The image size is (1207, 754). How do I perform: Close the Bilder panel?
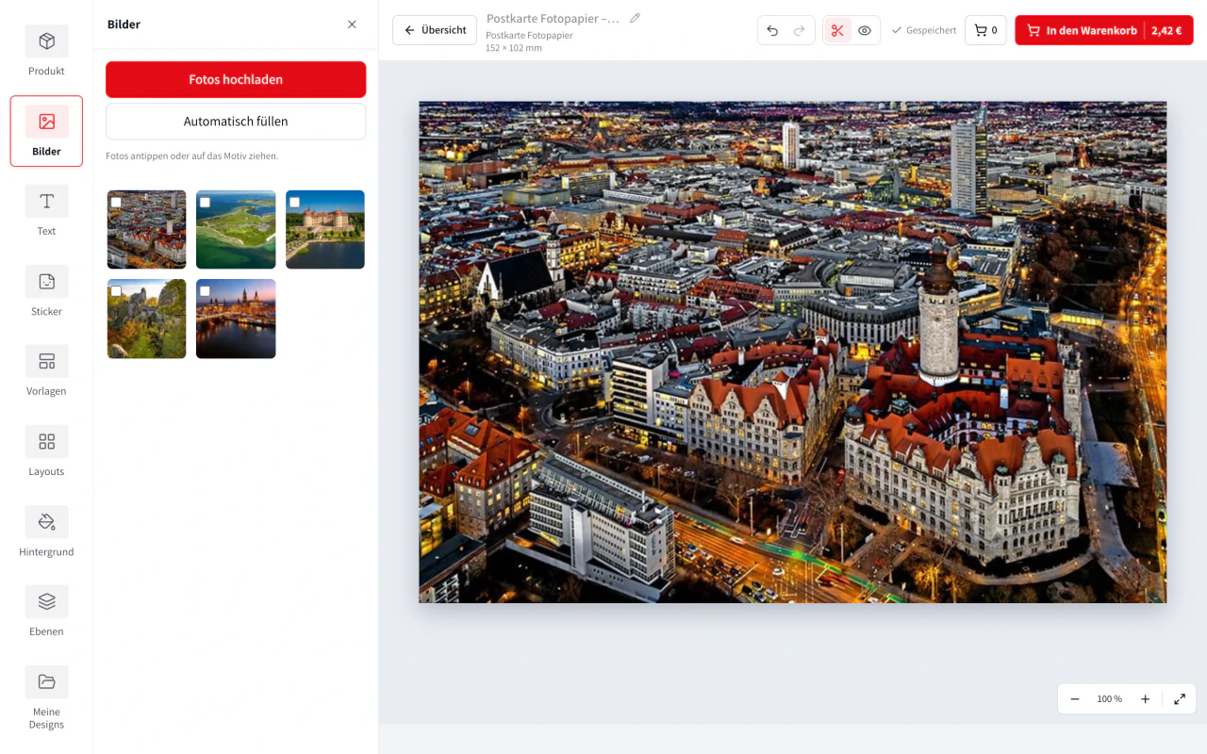(x=352, y=25)
